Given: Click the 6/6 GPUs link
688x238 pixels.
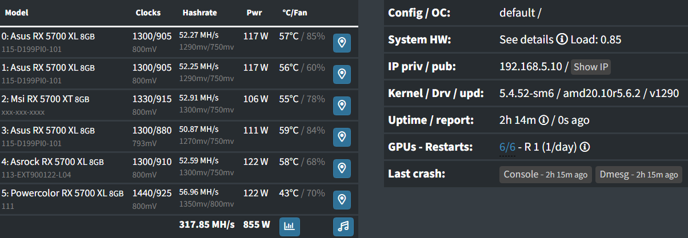Looking at the screenshot, I should (507, 147).
